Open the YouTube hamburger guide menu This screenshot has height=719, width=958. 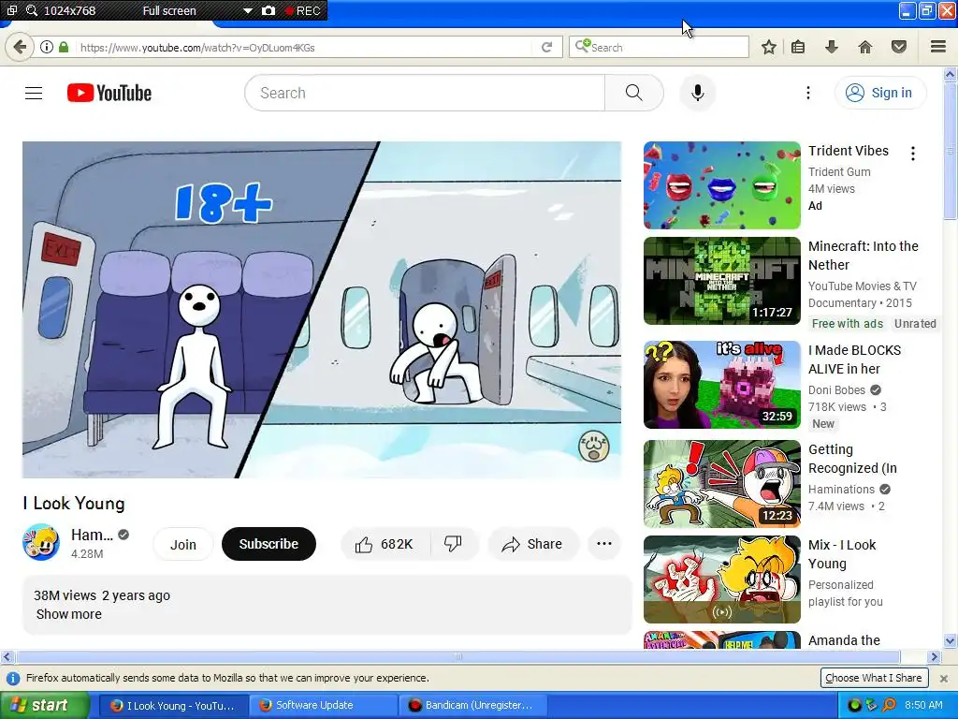click(34, 93)
